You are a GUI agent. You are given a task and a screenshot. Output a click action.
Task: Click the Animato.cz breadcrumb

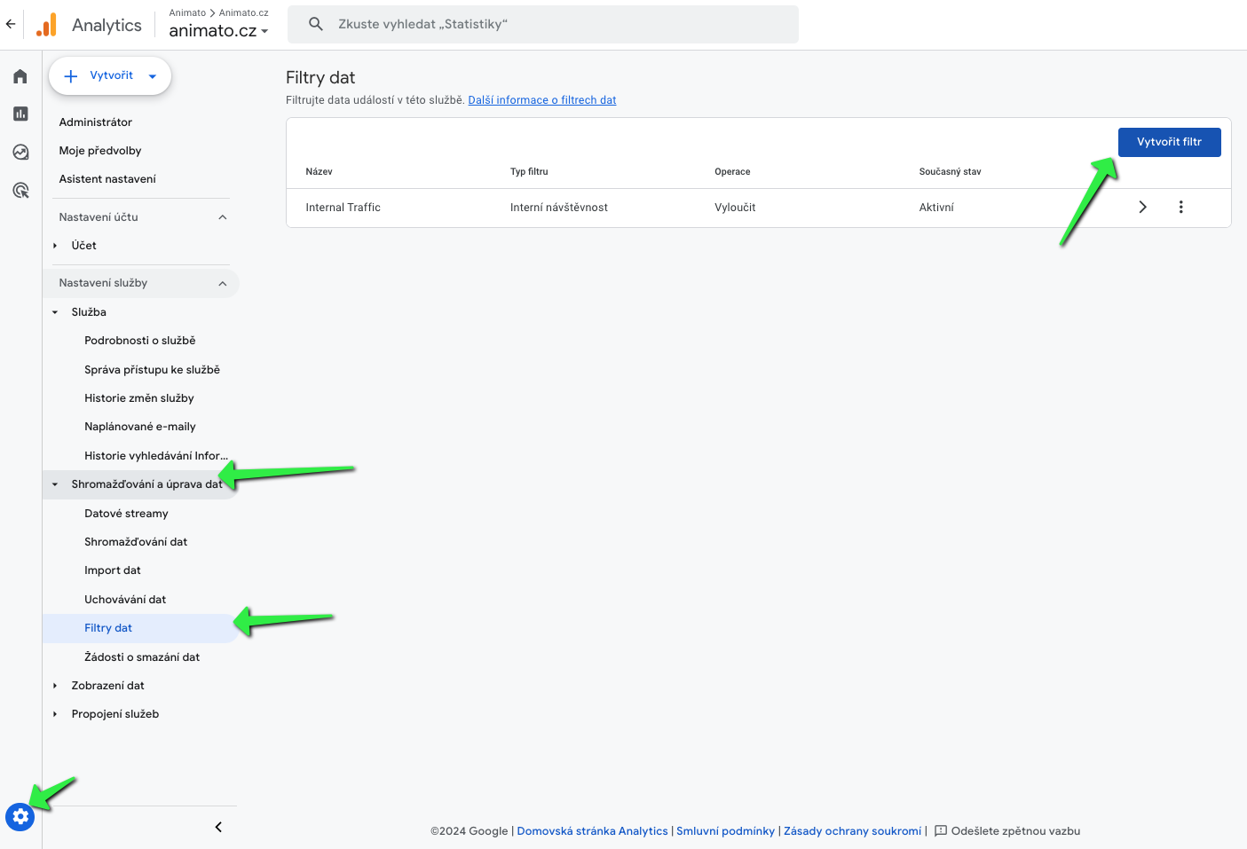244,12
